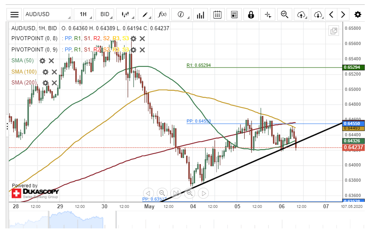Remove the SMA (50) indicator
The width and height of the screenshot is (368, 230).
click(52, 61)
